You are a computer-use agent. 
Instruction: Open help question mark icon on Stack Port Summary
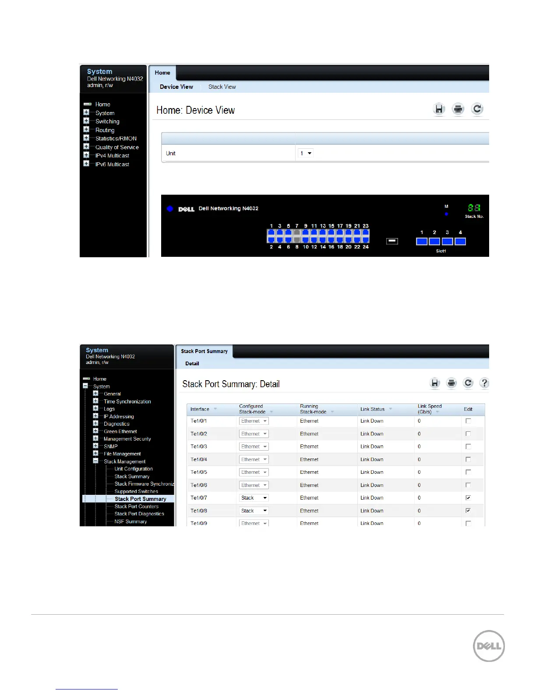click(x=484, y=383)
